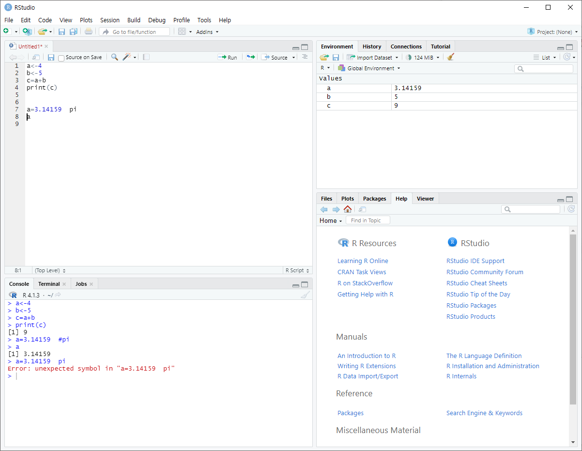Go to Help home icon
Screen dimensions: 582x451
tap(348, 209)
